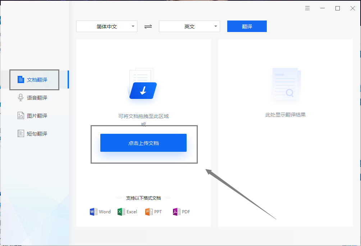This screenshot has height=246, width=361.
Task: Click the translation result placeholder document icon
Action: [x=286, y=84]
